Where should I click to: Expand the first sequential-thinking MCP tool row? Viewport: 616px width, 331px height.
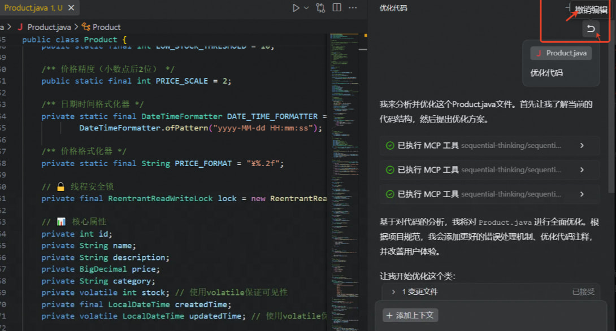click(489, 146)
